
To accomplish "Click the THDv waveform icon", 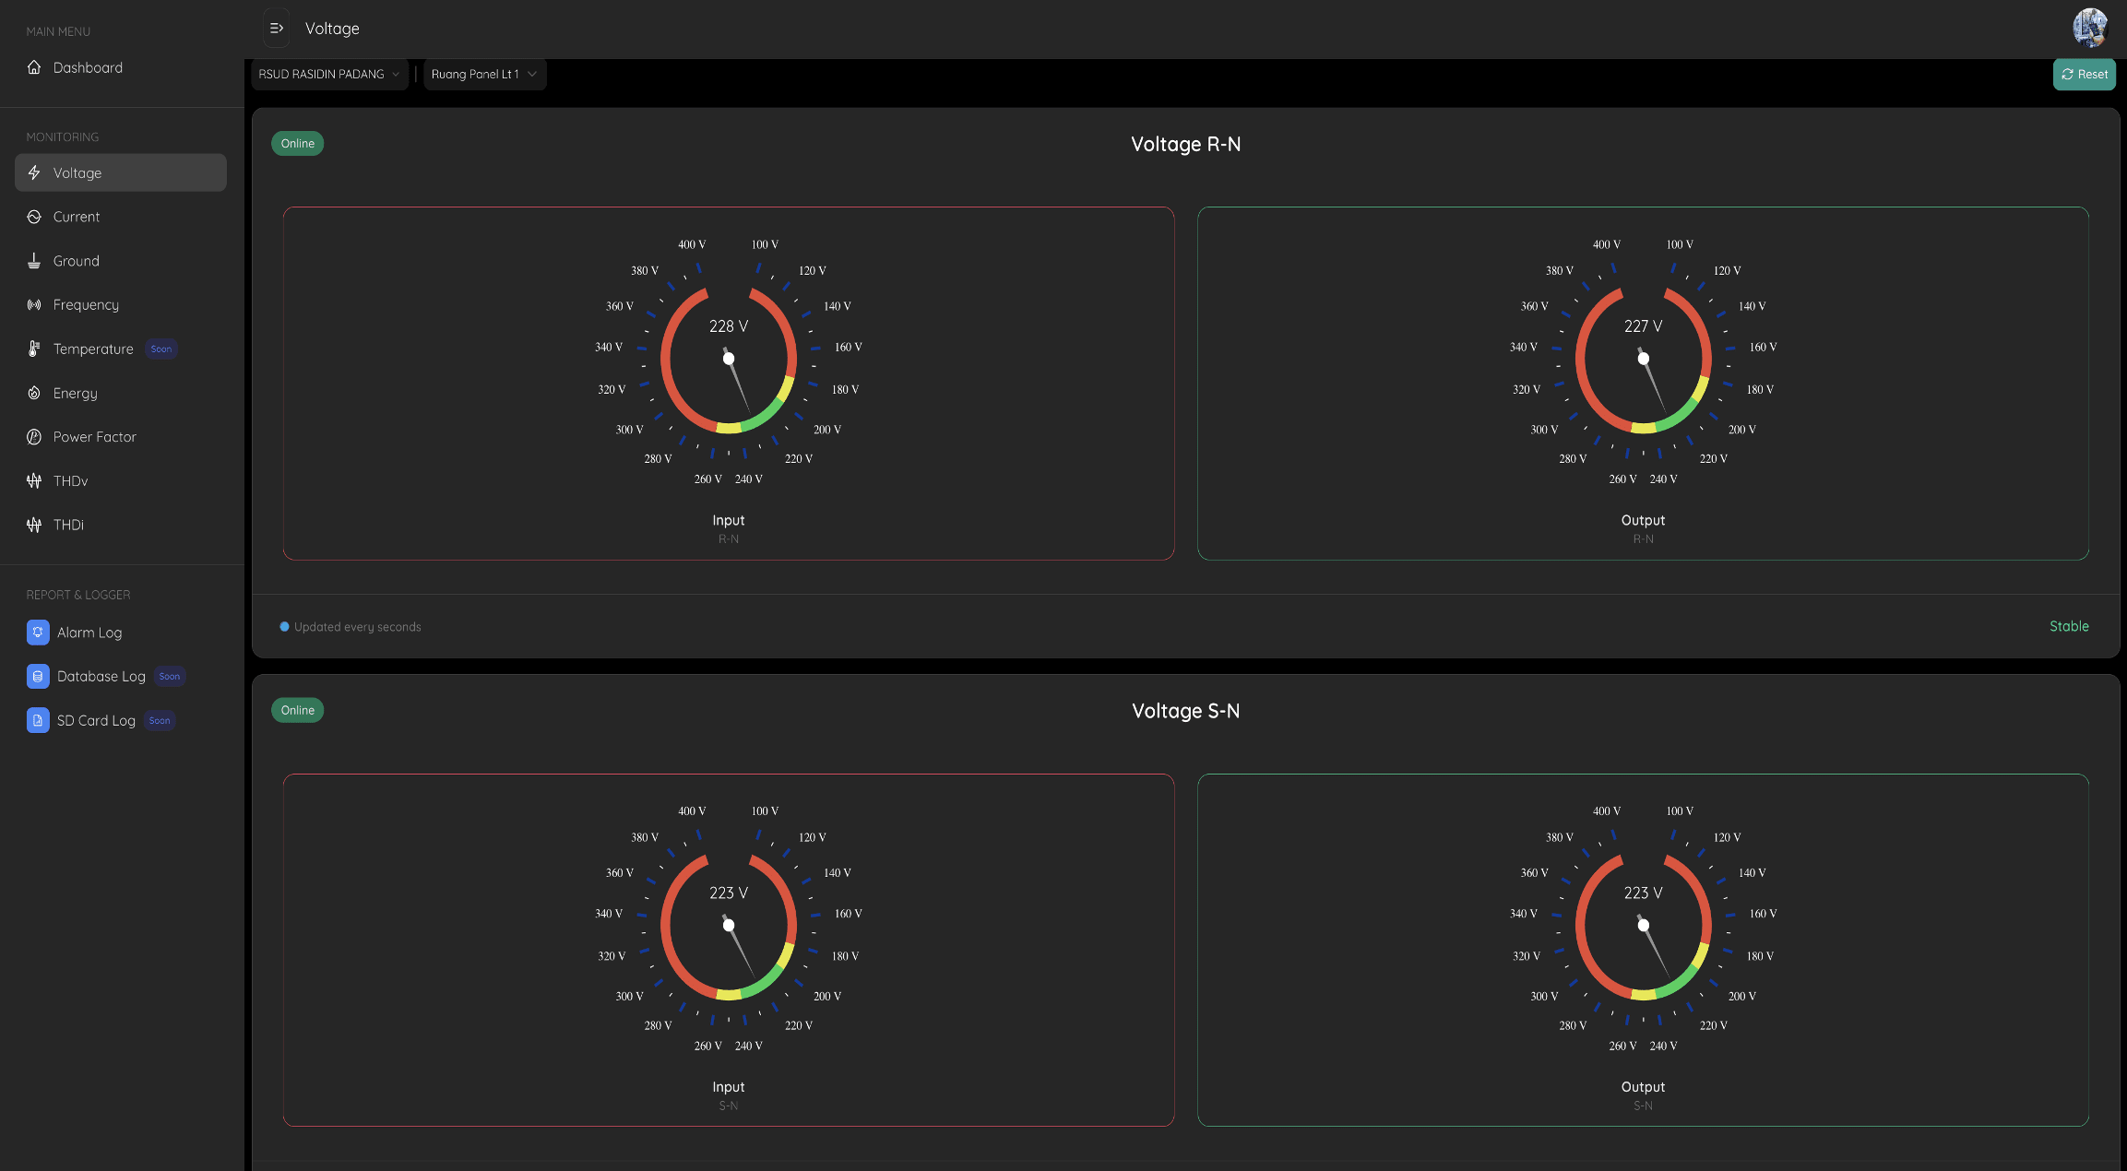I will click(34, 480).
